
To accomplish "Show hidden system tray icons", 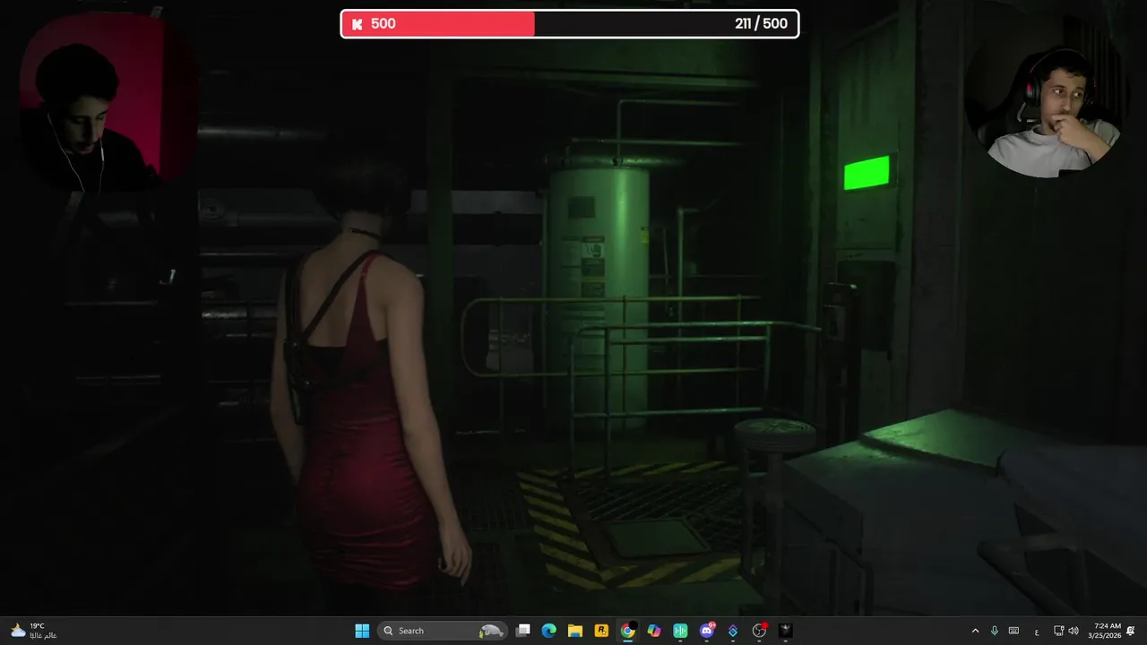I will pyautogui.click(x=975, y=631).
